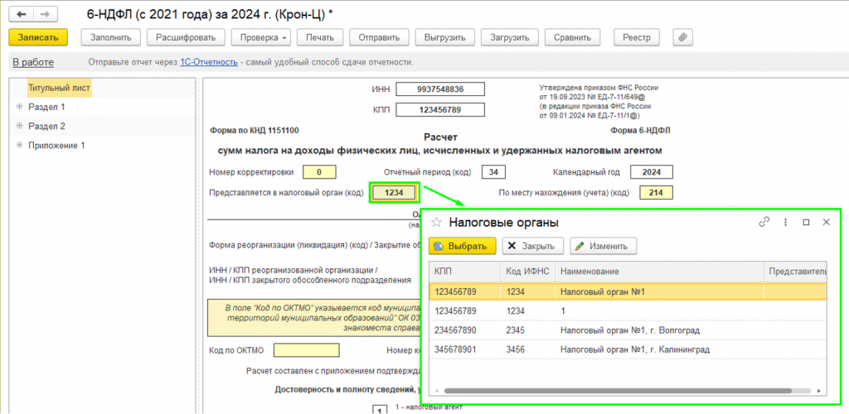Close the Налоговые органы dialog with X
Image resolution: width=849 pixels, height=414 pixels.
tap(827, 222)
